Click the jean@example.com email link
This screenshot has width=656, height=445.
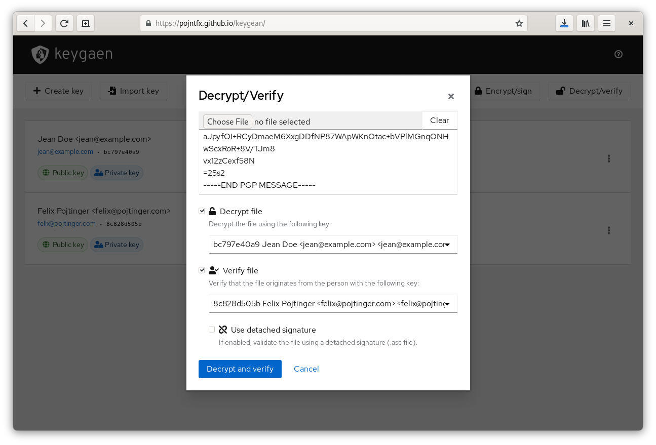pos(65,151)
